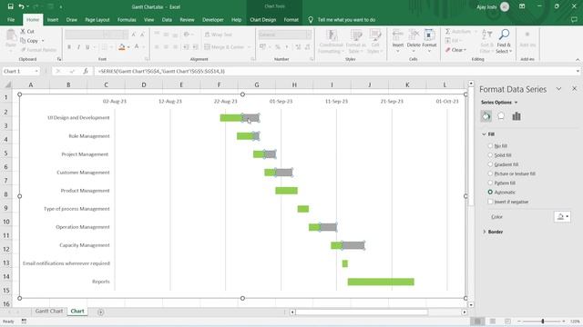This screenshot has height=327, width=583.
Task: Open the Name Box dropdown arrow
Action: [x=36, y=71]
